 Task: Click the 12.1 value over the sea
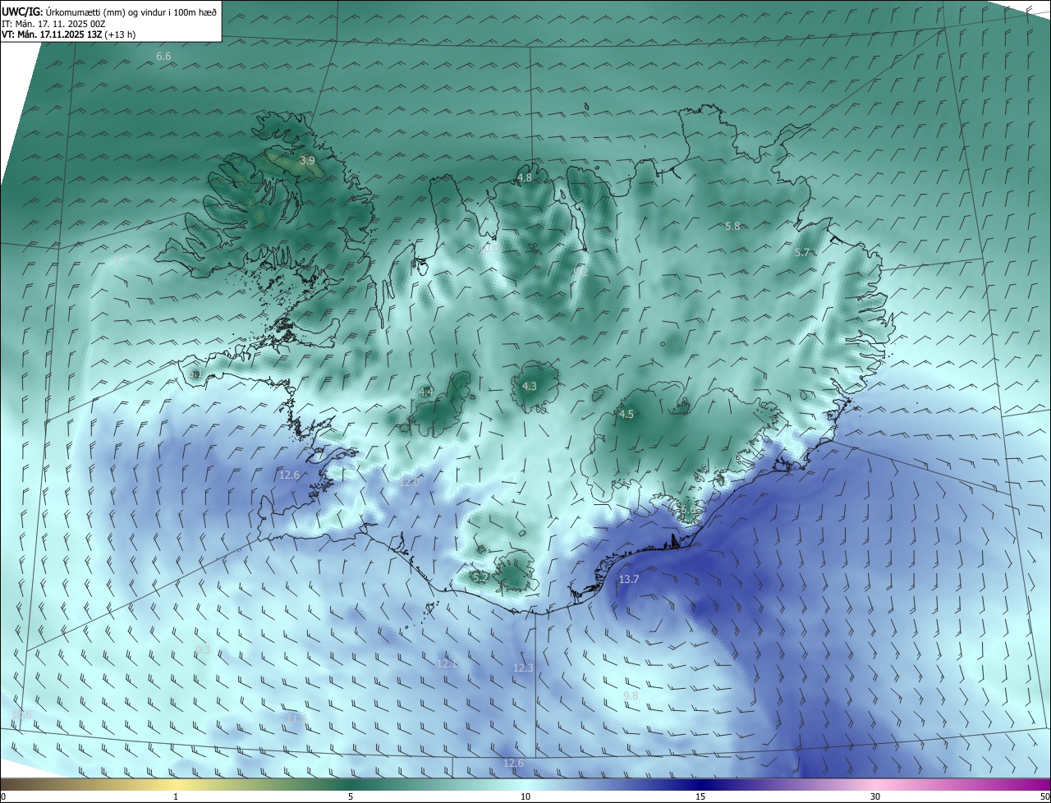447,663
